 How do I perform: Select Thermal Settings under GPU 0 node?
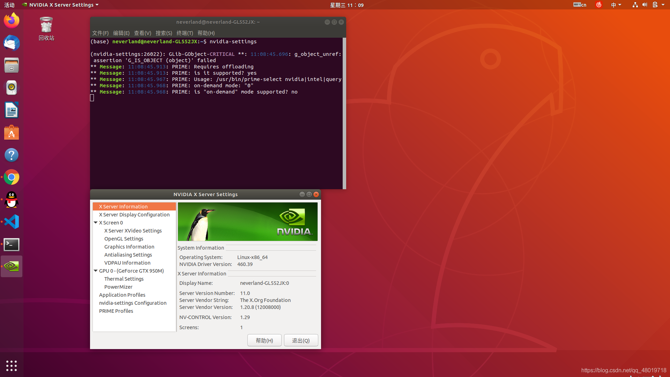[x=123, y=279]
